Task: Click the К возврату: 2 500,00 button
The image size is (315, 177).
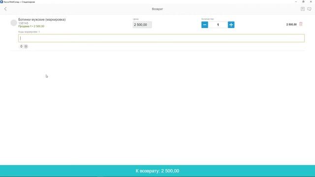Action: click(157, 171)
